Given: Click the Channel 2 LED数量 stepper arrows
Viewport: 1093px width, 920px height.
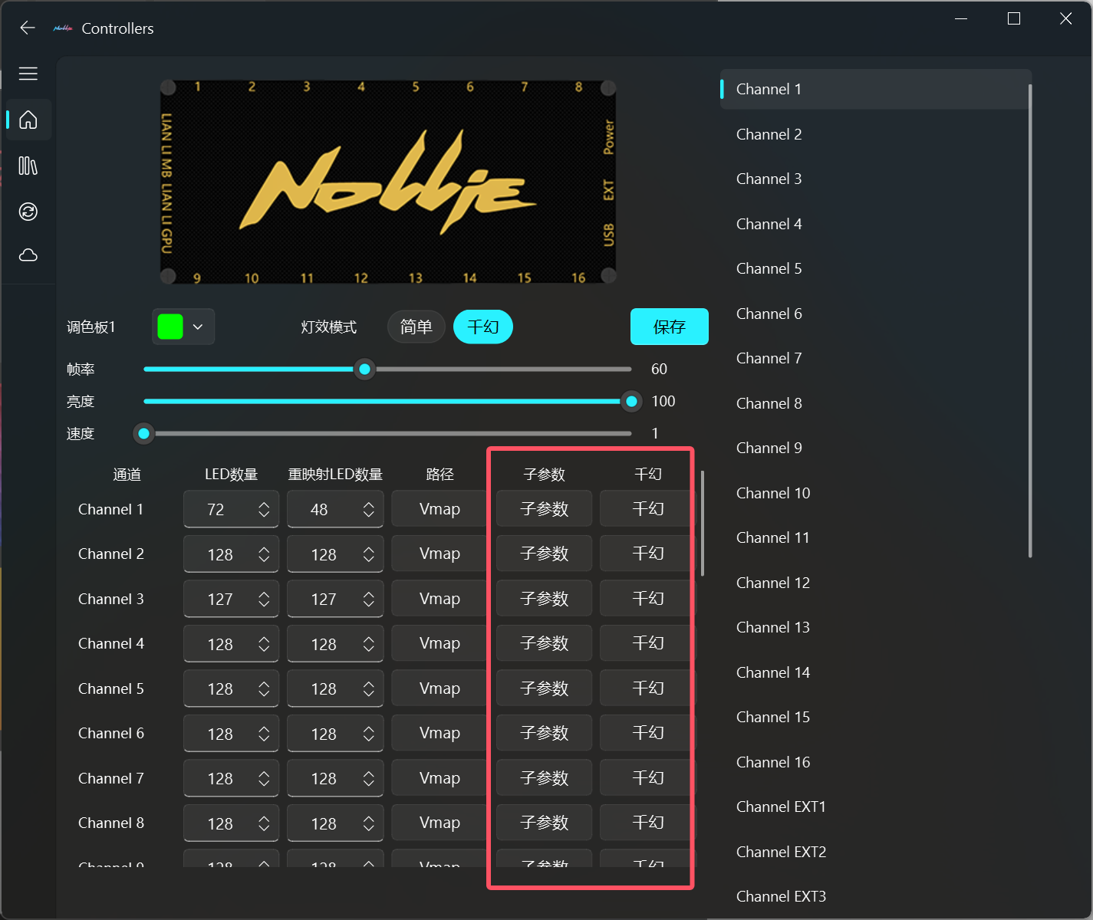Looking at the screenshot, I should (x=264, y=555).
